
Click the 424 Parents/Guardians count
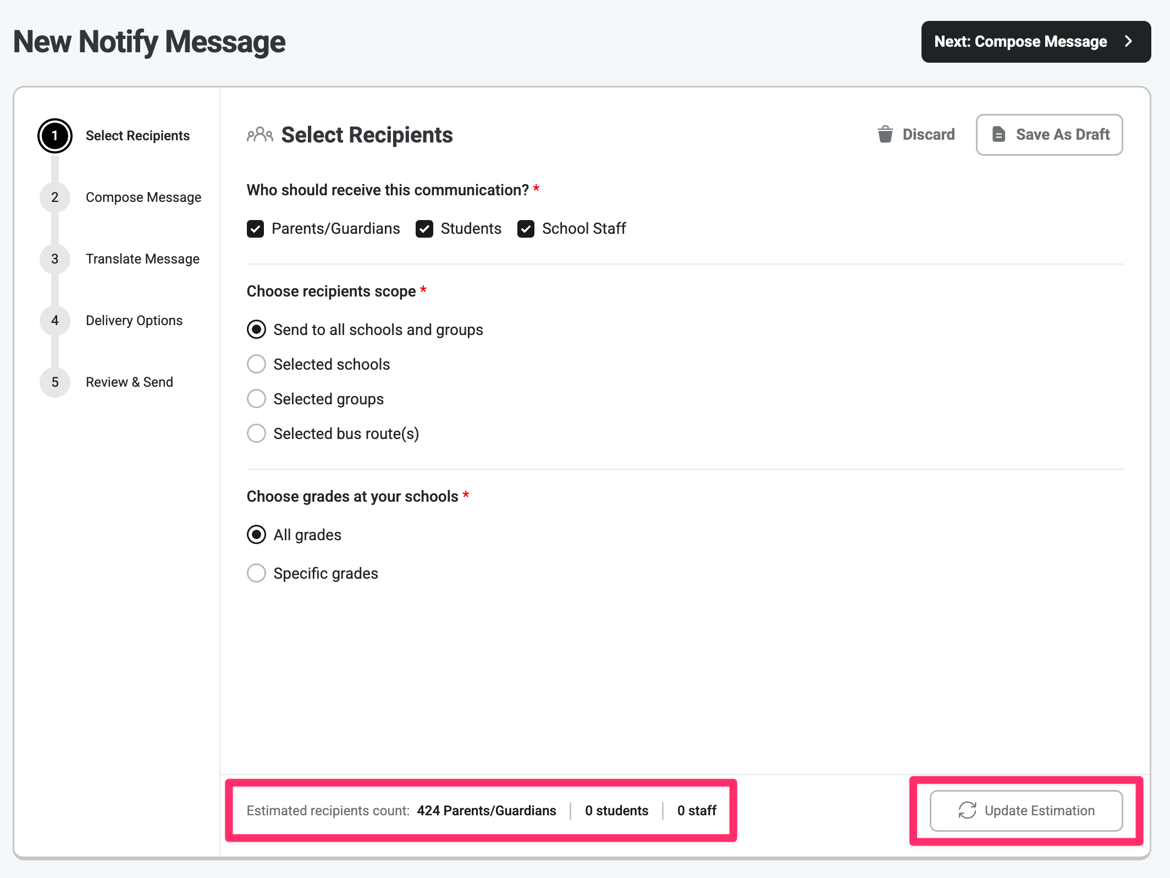coord(487,811)
